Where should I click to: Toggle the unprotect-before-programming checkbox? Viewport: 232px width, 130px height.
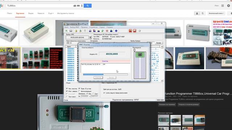pos(104,93)
